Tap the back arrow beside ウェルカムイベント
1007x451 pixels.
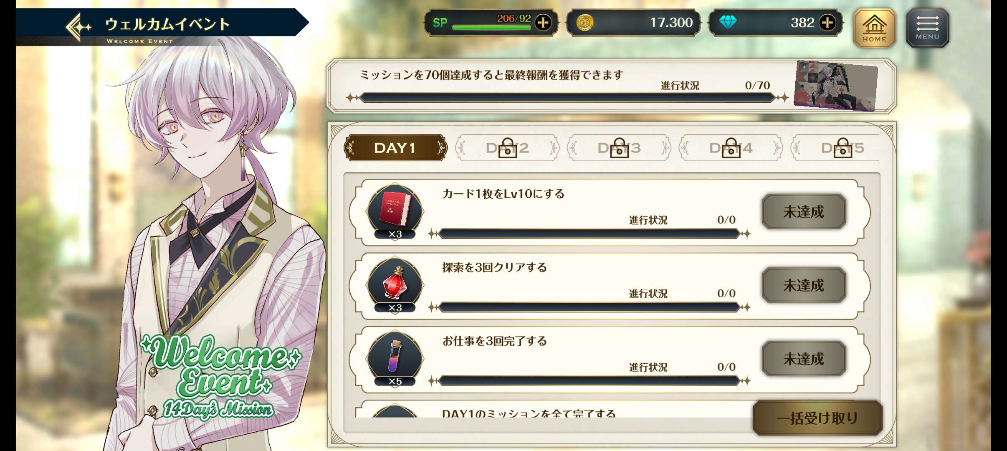point(78,27)
